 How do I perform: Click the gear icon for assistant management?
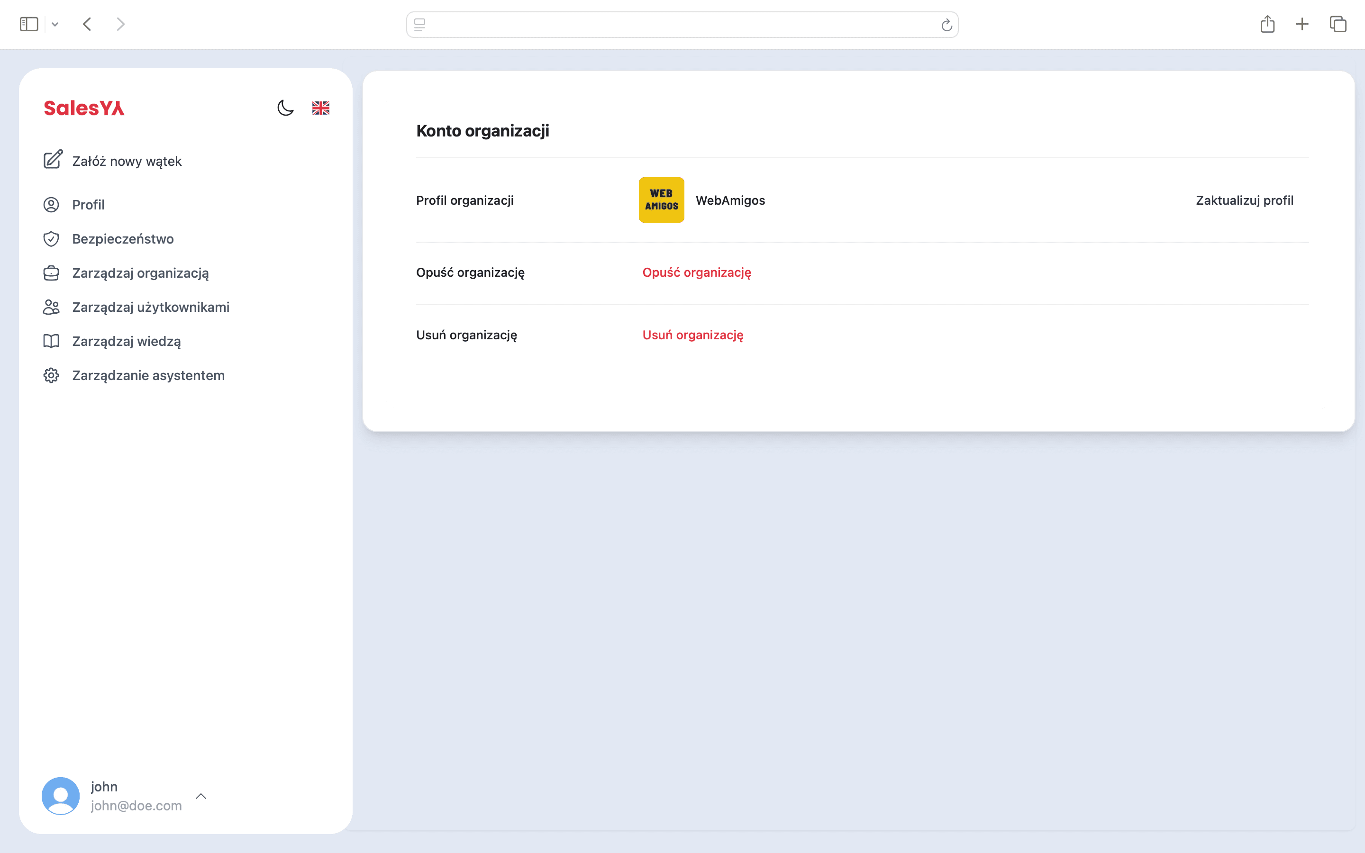click(51, 375)
